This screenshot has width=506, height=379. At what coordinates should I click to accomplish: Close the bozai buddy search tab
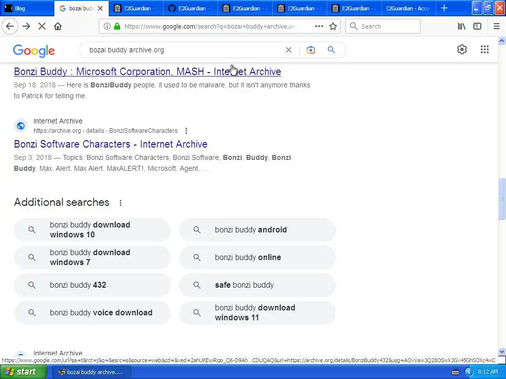(x=100, y=8)
